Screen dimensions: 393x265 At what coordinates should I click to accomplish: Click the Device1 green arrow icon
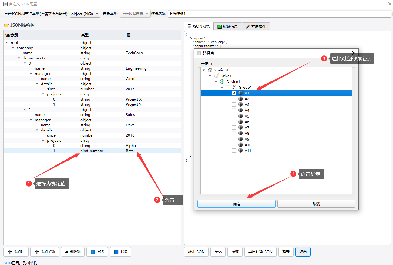point(222,81)
